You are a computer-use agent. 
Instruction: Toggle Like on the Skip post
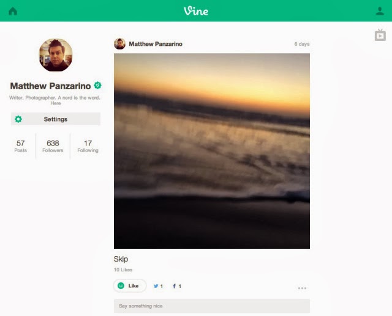click(130, 286)
